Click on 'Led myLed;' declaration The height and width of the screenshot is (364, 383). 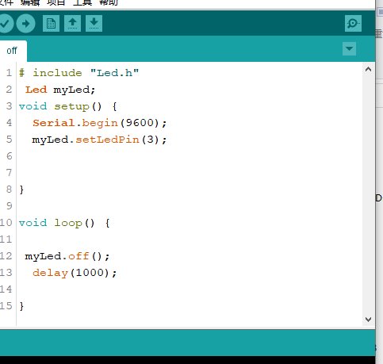coord(60,90)
